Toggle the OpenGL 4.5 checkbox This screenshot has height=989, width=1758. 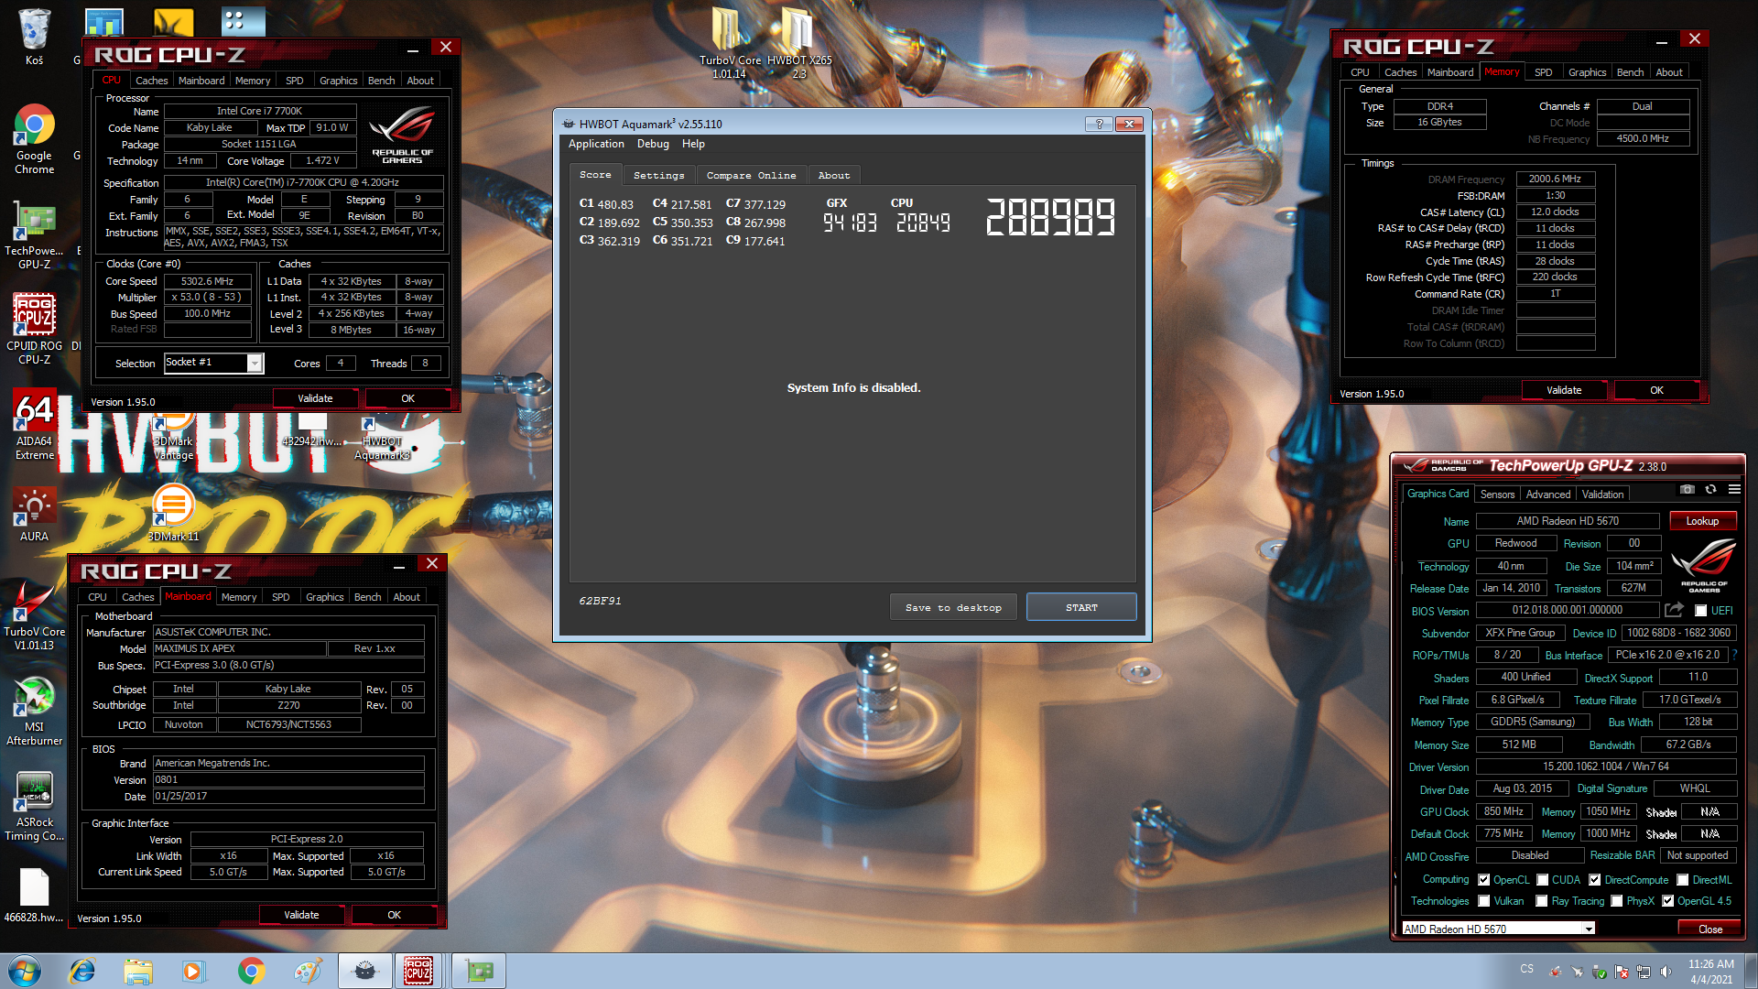(x=1667, y=901)
